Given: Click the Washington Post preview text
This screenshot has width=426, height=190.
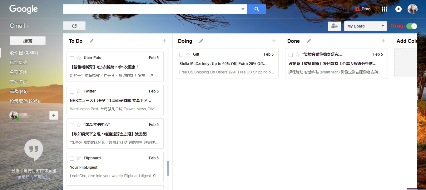Looking at the screenshot, I should tap(114, 109).
